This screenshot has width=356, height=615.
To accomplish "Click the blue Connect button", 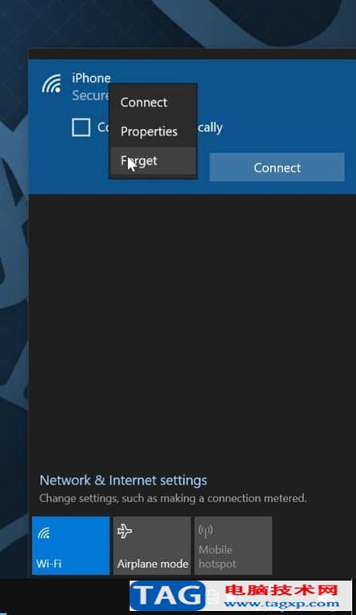I will 277,167.
